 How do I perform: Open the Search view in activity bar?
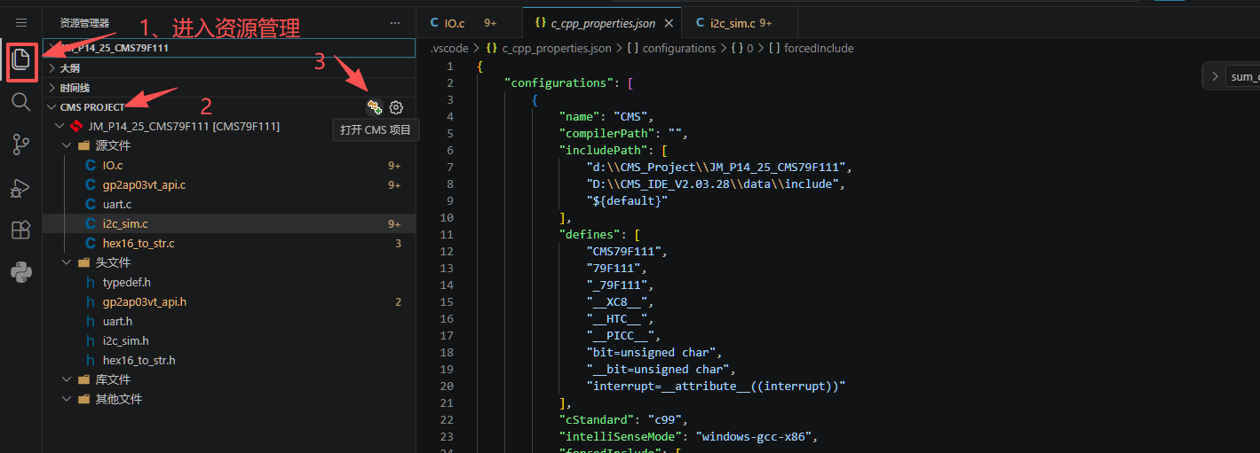pyautogui.click(x=21, y=102)
